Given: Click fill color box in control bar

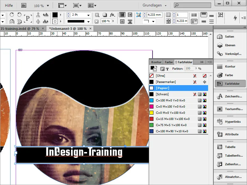Looking at the screenshot, I should 55,15.
